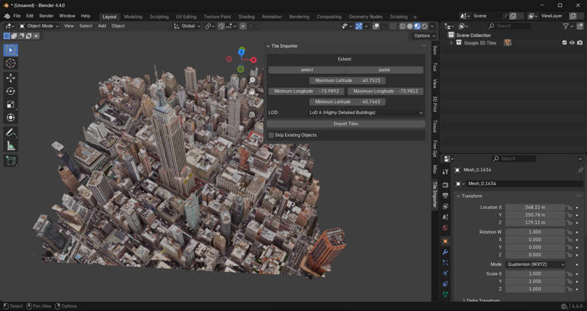587x311 pixels.
Task: Open the Add menu in viewport header
Action: pos(102,26)
